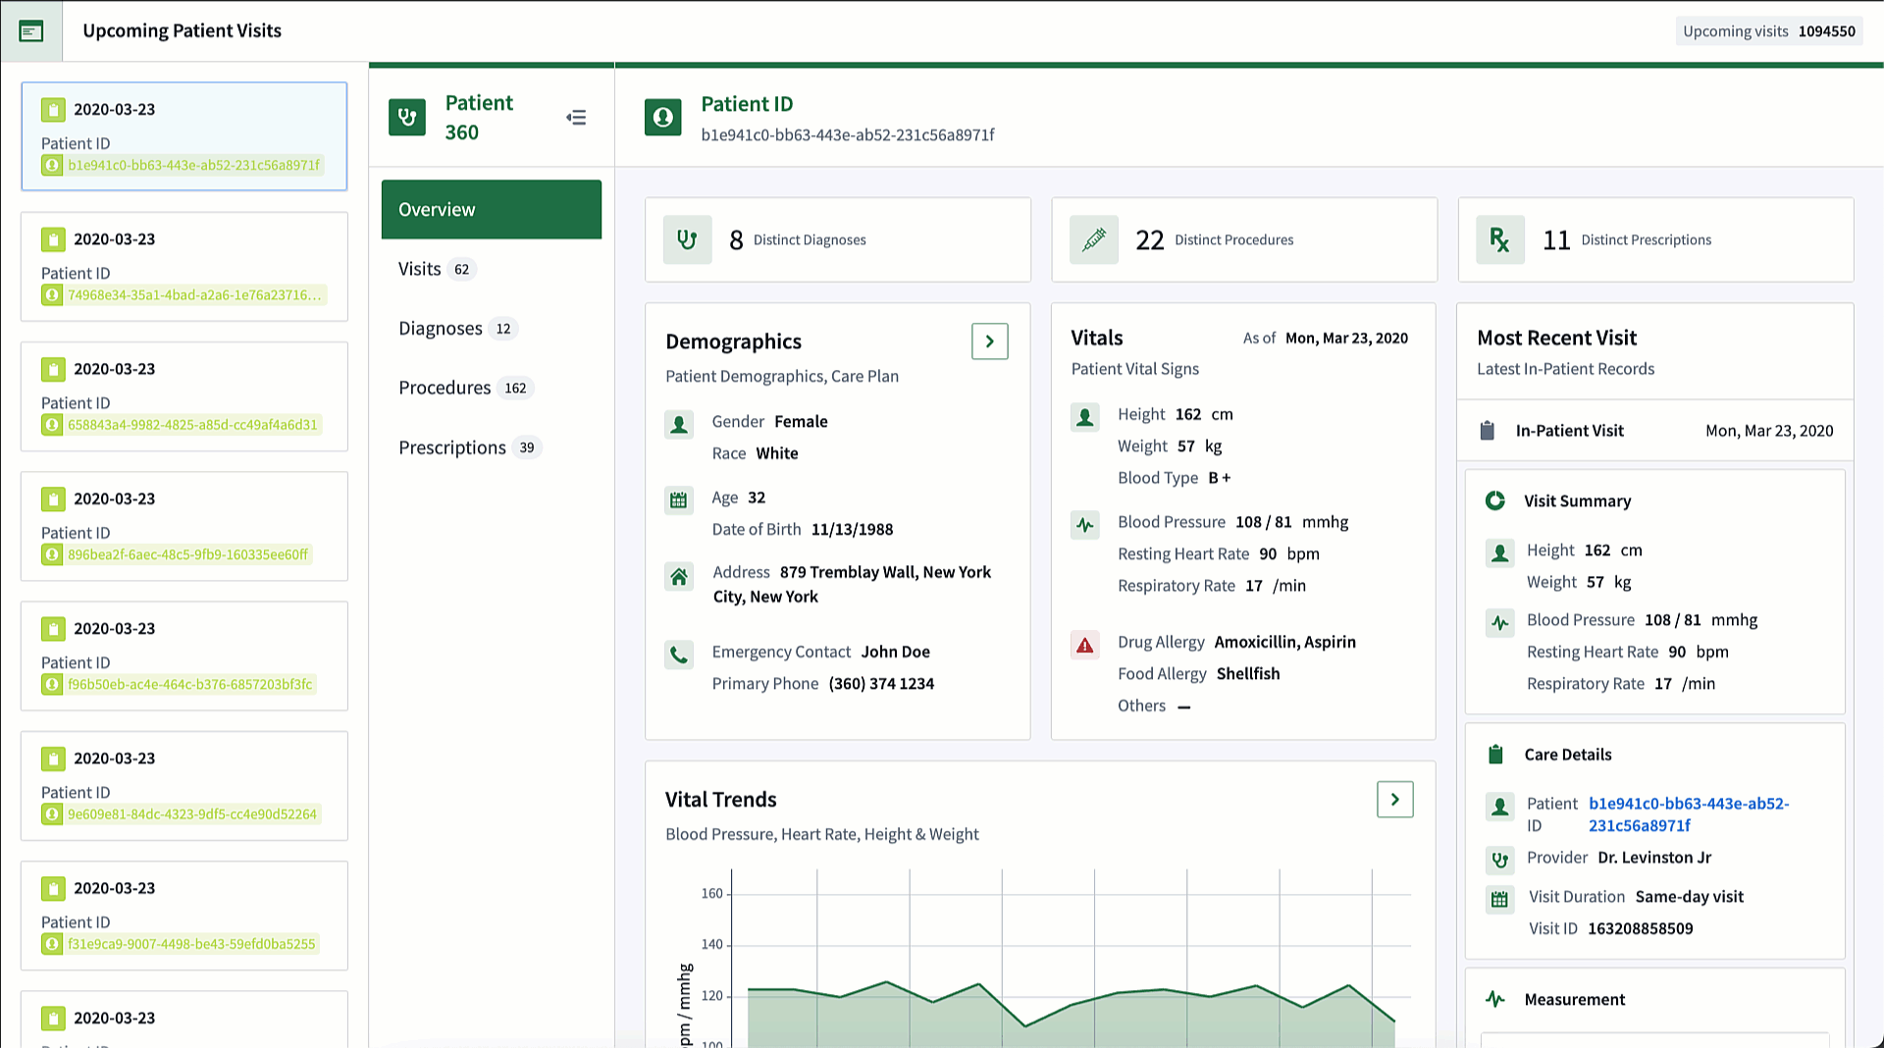Screen dimensions: 1884x1048
Task: Click the Distinct Prescriptions Rx icon
Action: (1500, 239)
